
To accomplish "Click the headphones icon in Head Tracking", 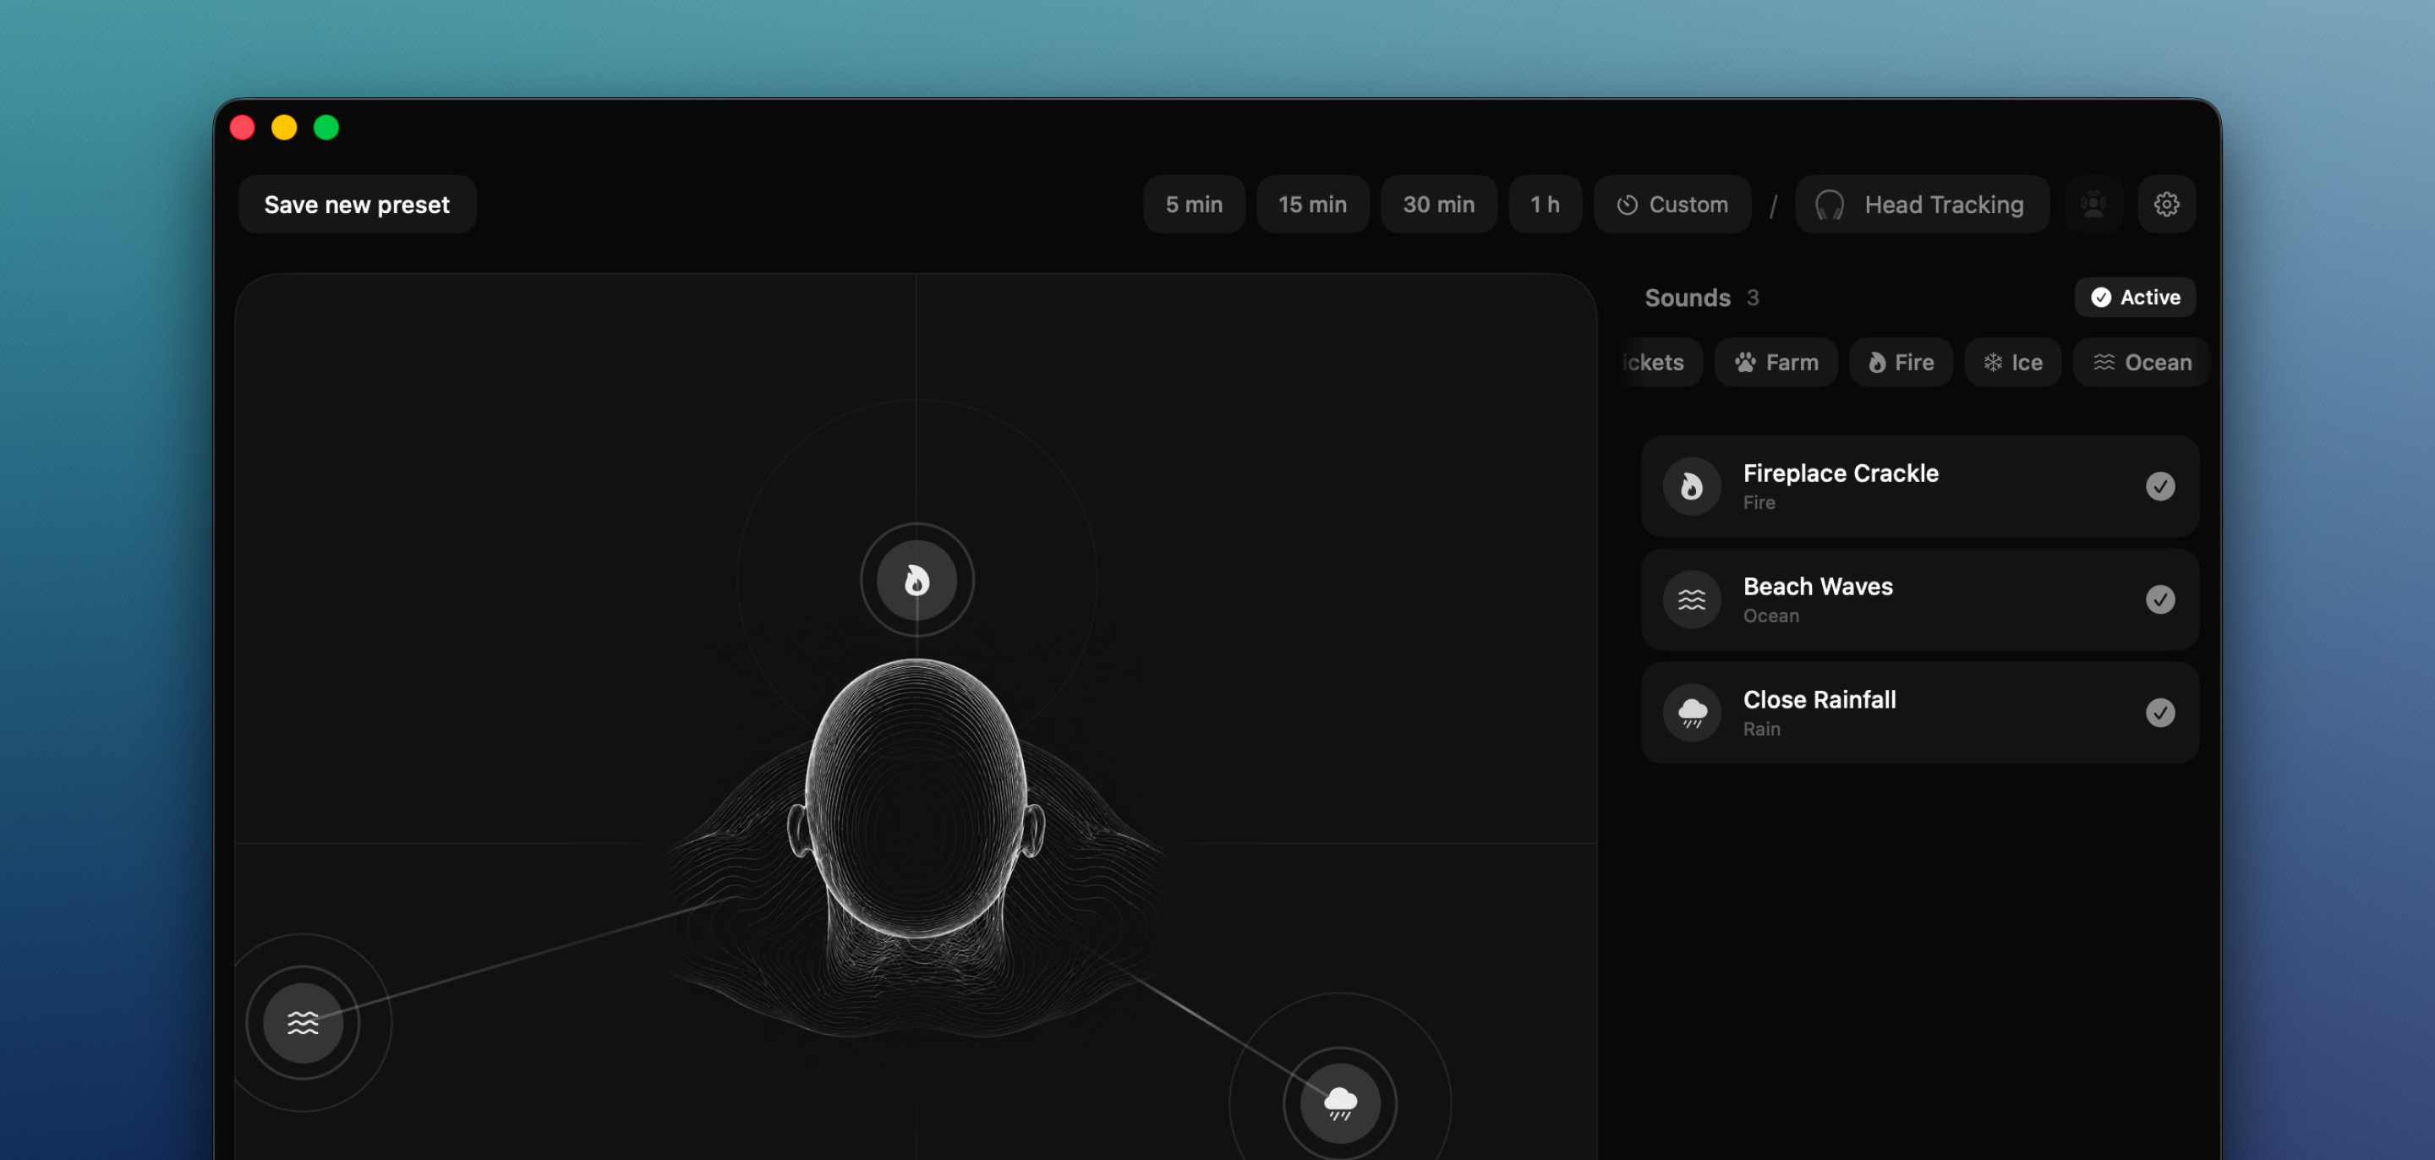I will pyautogui.click(x=1829, y=205).
